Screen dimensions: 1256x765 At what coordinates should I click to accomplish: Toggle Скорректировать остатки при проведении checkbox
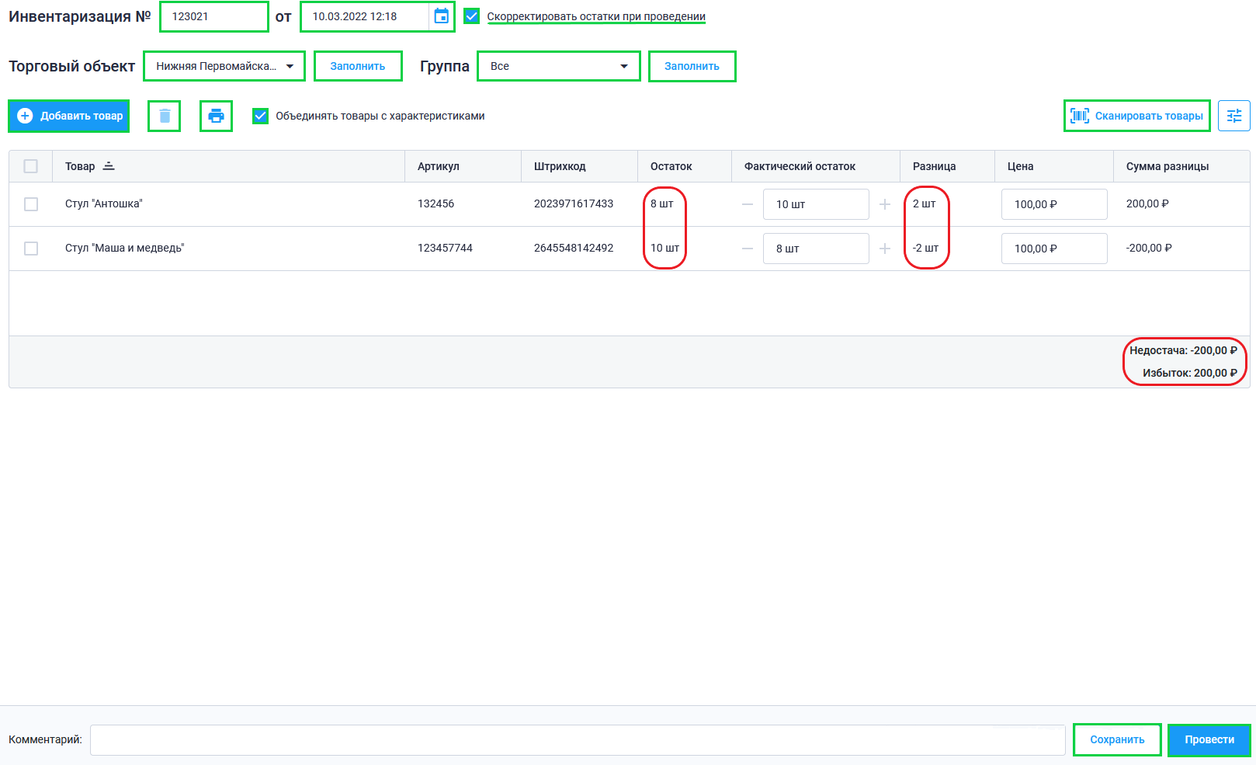471,16
